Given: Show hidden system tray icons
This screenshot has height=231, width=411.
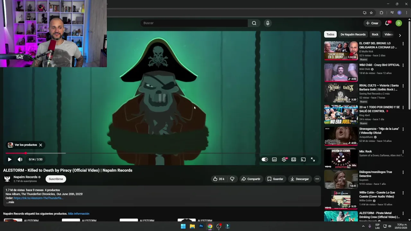Looking at the screenshot, I should point(363,226).
